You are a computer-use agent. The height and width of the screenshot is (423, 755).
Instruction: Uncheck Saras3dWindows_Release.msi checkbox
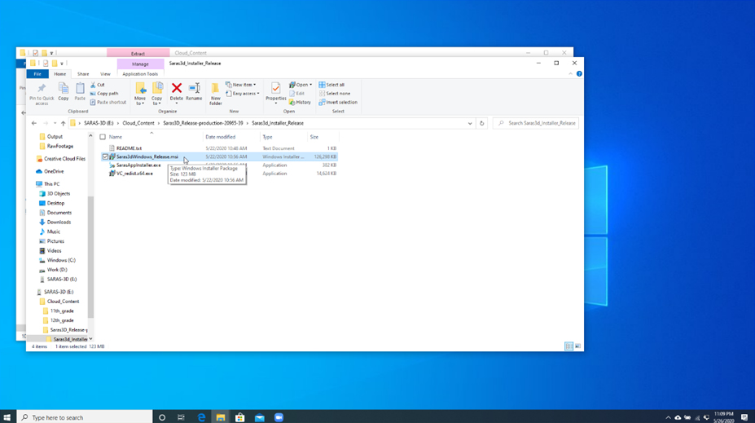[x=105, y=156]
